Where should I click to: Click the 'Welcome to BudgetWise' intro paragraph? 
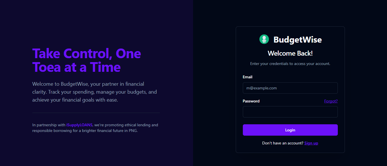(x=88, y=84)
